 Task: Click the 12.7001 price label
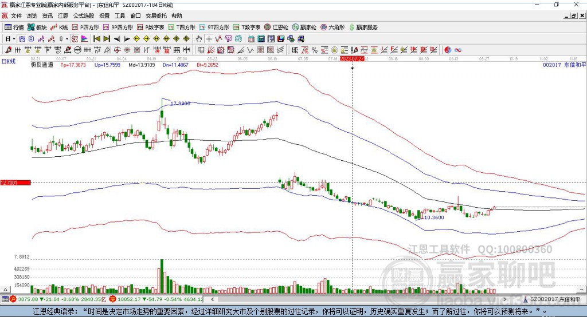point(15,183)
